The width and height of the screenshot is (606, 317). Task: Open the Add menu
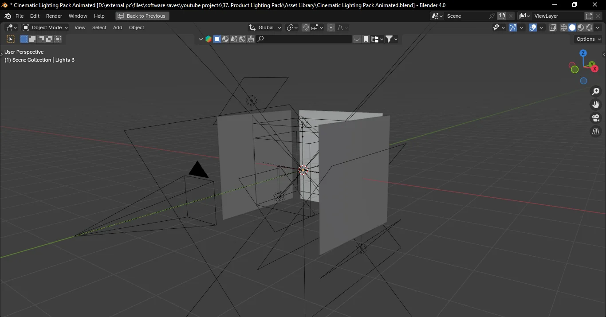click(117, 27)
